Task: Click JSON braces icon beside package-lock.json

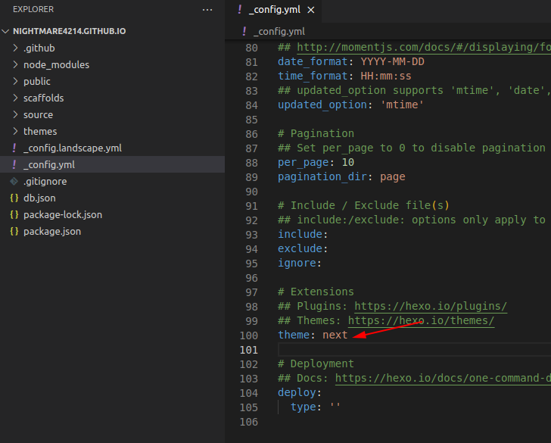Action: (x=14, y=215)
